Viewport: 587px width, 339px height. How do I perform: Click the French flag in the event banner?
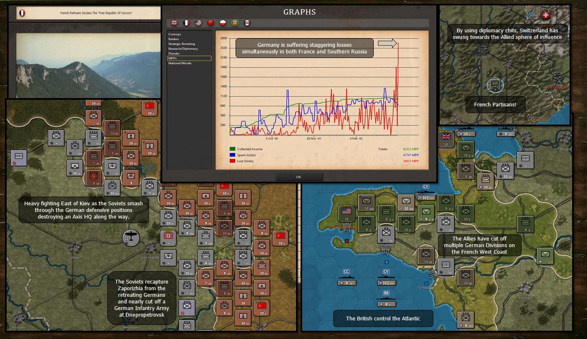[x=22, y=13]
